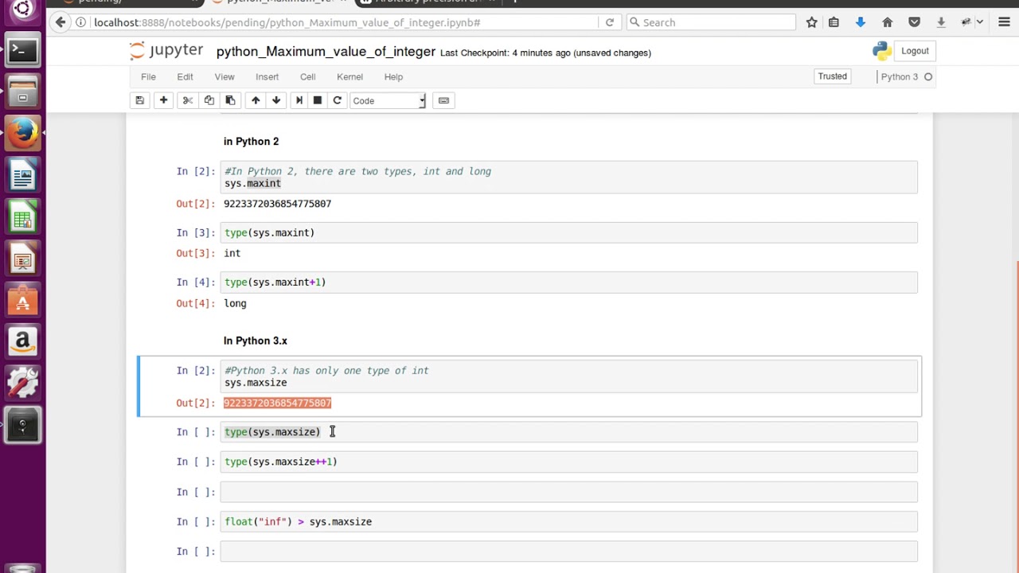Open System Settings from launcher
Screen dimensions: 1019x573
(x=22, y=384)
